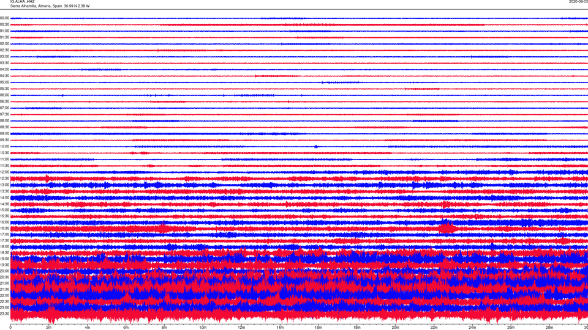Click the '19:00' time label

click(x=4, y=258)
